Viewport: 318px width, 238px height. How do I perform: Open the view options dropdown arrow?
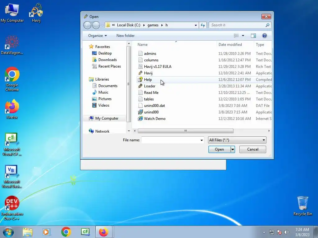tap(243, 36)
